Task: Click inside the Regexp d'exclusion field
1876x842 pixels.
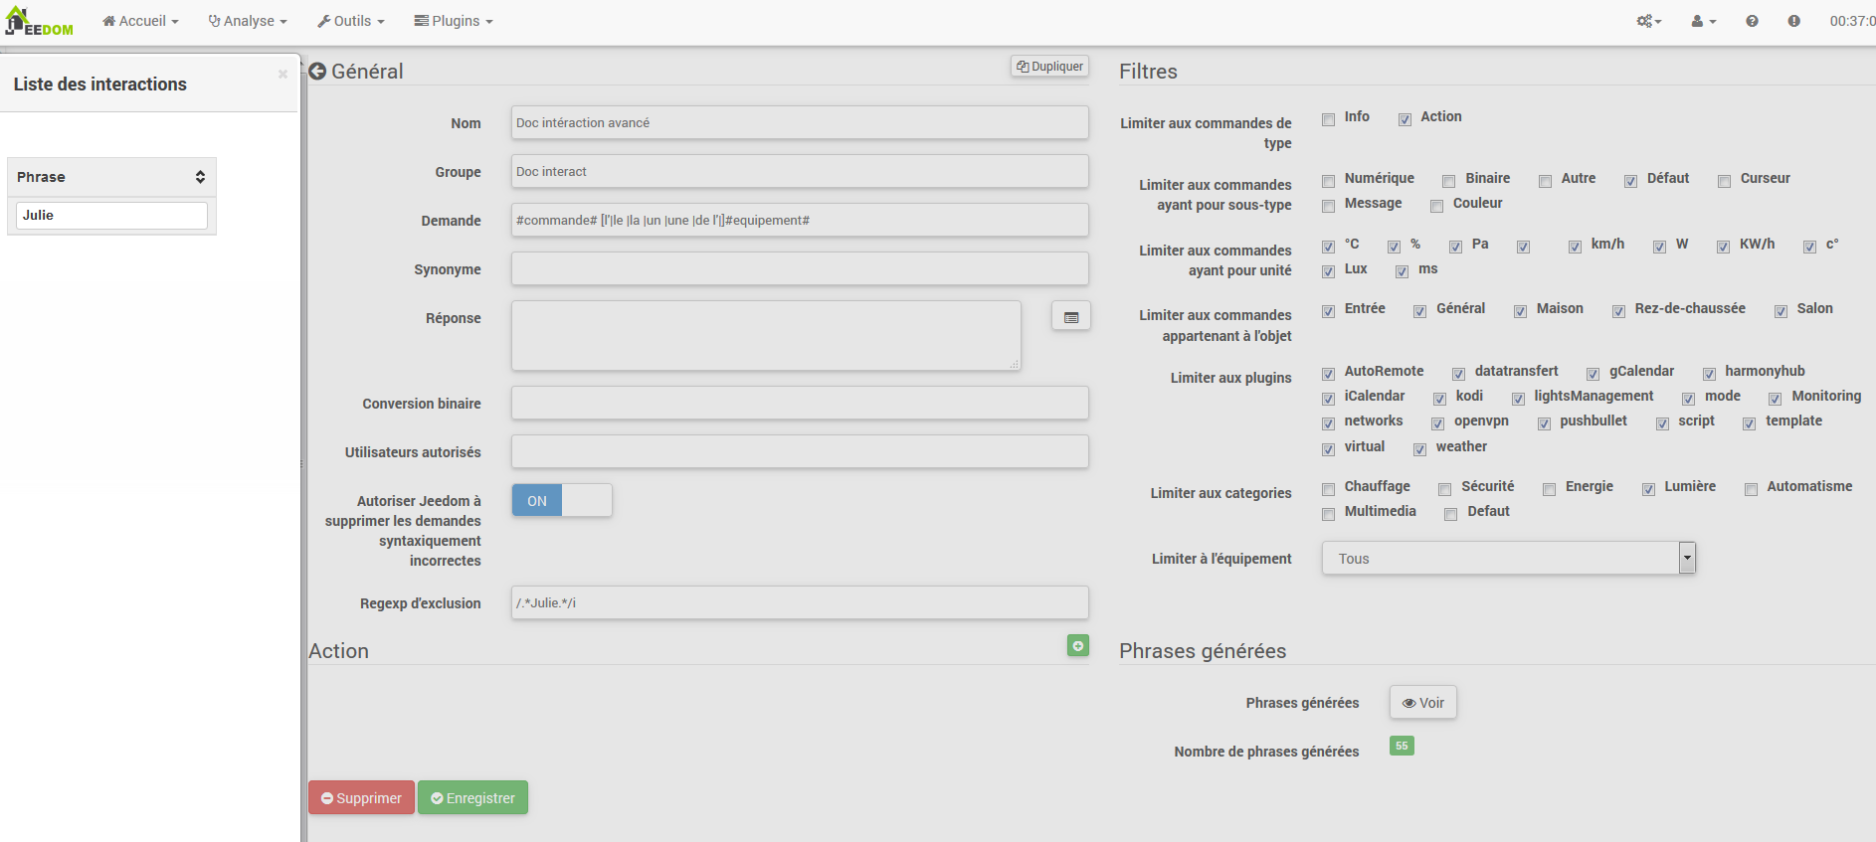Action: pyautogui.click(x=799, y=603)
